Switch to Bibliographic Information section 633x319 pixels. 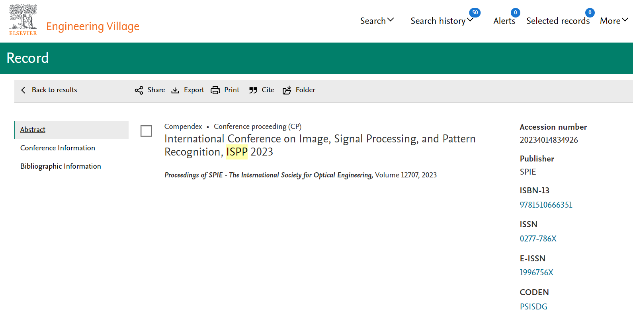(61, 166)
